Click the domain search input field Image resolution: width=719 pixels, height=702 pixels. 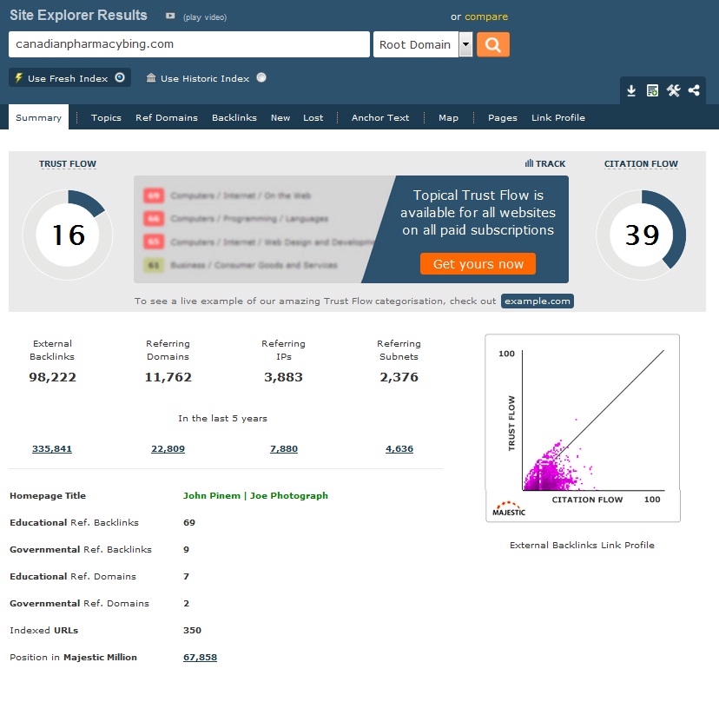[x=189, y=44]
